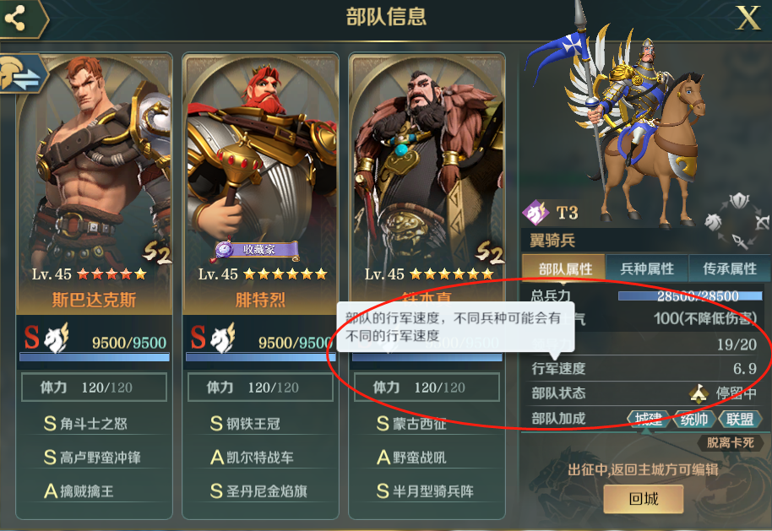Viewport: 772px width, 531px height.
Task: Click the 回城 return to city button
Action: click(x=644, y=499)
